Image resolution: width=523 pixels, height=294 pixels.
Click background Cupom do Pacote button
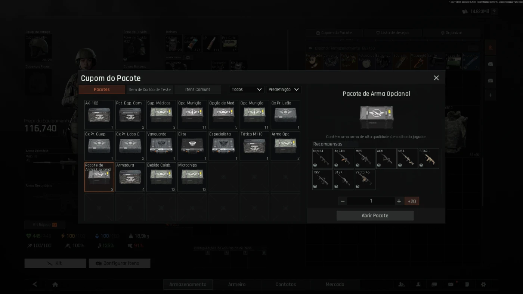click(334, 33)
